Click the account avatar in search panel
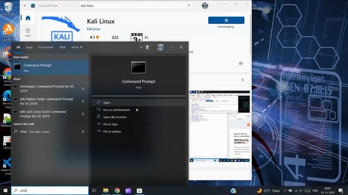Screen dimensions: 348x195 (x=160, y=47)
